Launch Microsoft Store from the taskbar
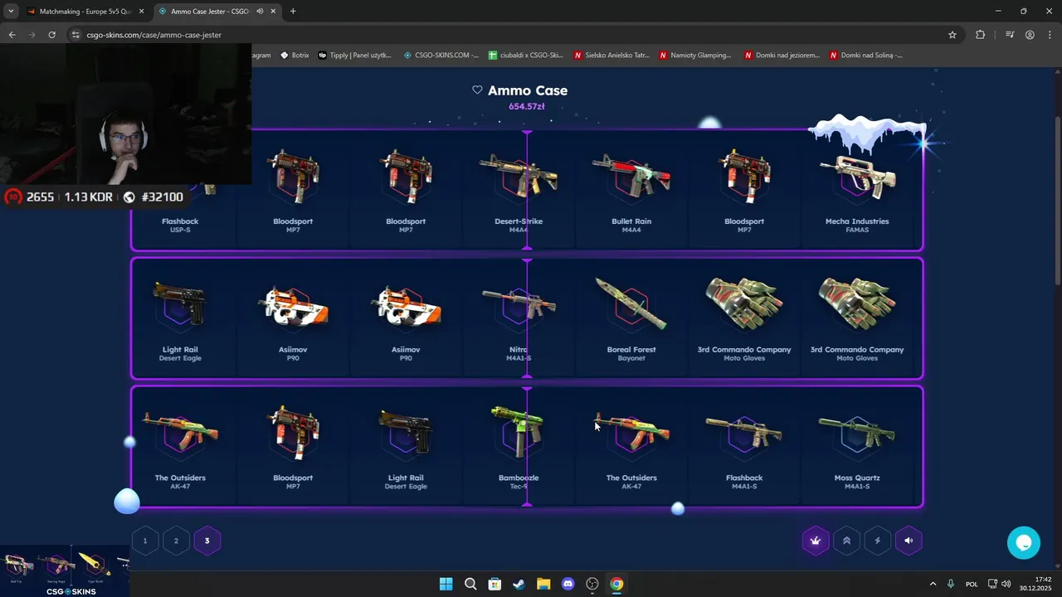1062x597 pixels. pyautogui.click(x=494, y=584)
